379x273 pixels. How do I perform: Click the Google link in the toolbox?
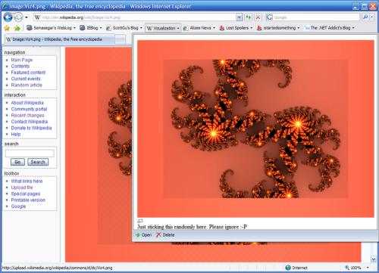[x=18, y=206]
